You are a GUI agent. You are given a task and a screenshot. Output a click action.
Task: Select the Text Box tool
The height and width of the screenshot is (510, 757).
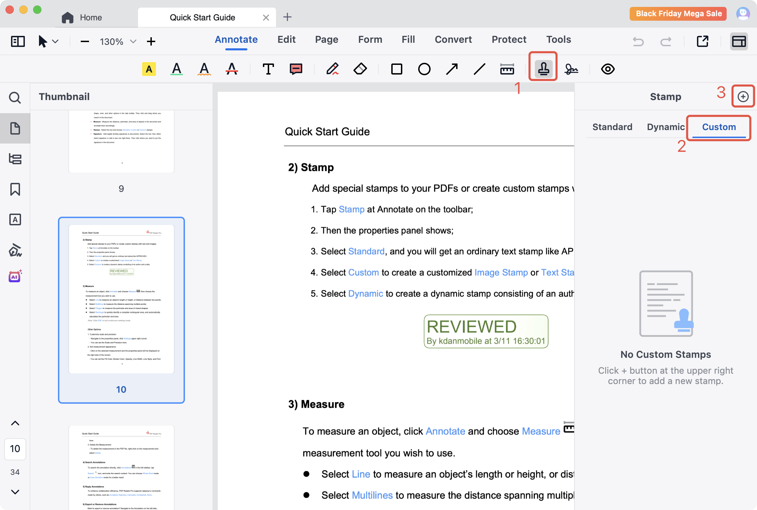point(268,69)
